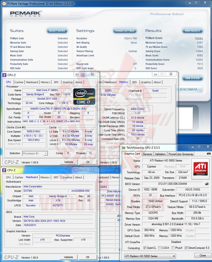
Task: Click the BIOS Version field in GPU-Z
Action: coord(173,184)
